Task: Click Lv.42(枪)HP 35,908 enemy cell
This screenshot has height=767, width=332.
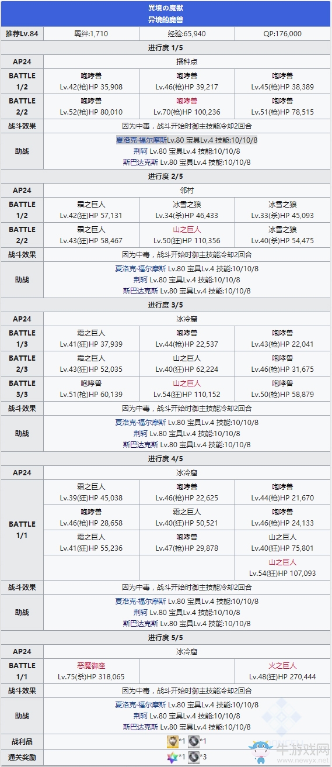Action: (91, 81)
